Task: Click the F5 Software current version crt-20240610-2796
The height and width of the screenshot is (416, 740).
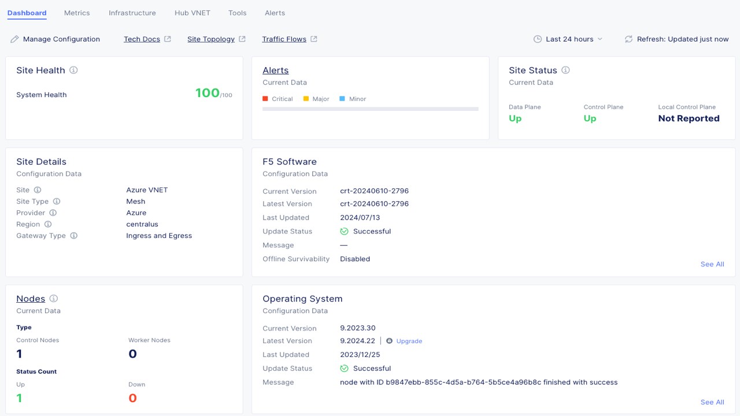Action: (x=375, y=191)
